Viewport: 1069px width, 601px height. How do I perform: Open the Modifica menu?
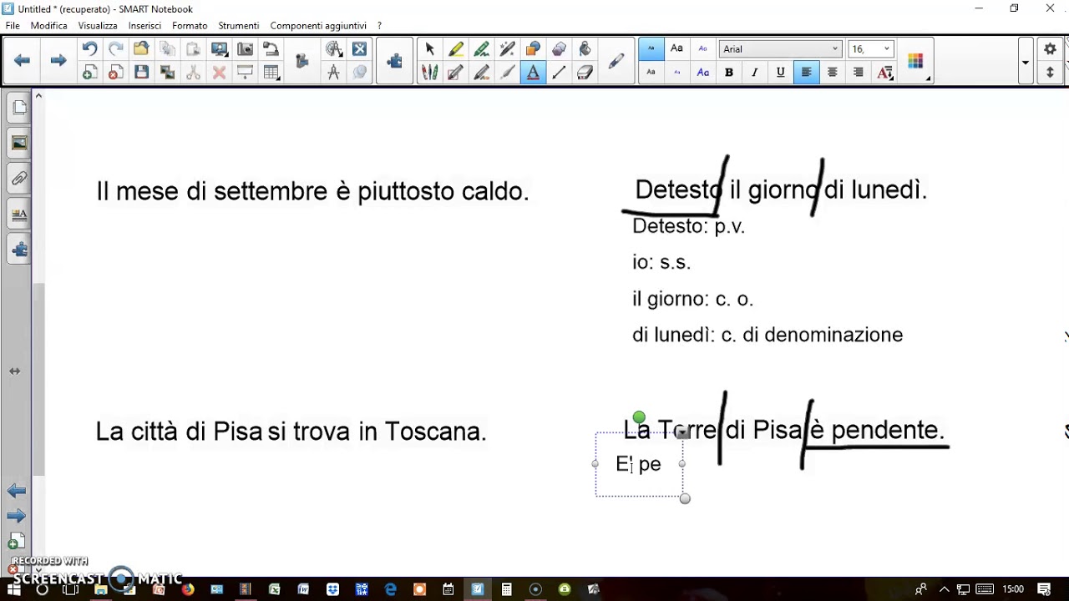[48, 26]
